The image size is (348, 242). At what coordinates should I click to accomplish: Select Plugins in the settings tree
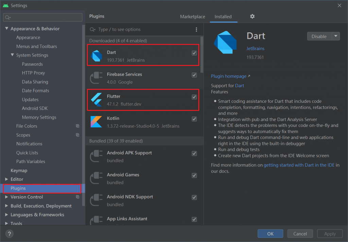tap(42, 188)
